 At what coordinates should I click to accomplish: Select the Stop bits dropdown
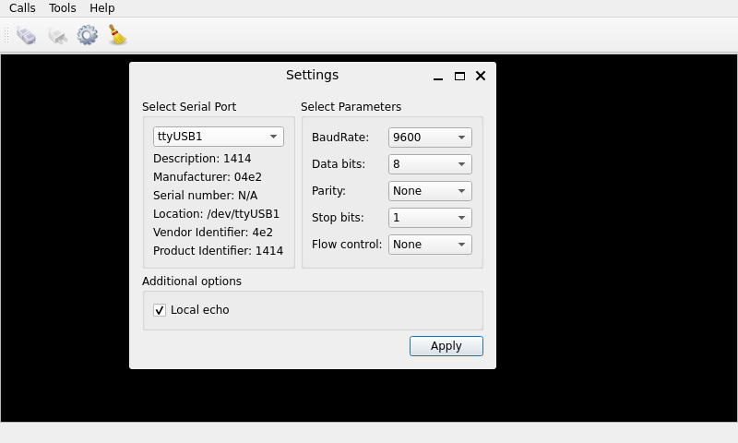[x=430, y=218]
